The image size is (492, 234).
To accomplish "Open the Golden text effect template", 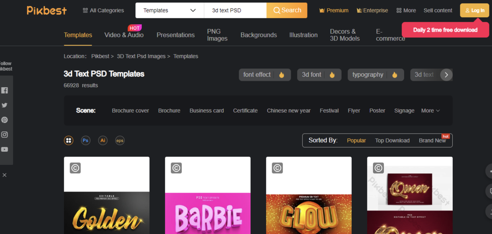I will click(x=106, y=195).
